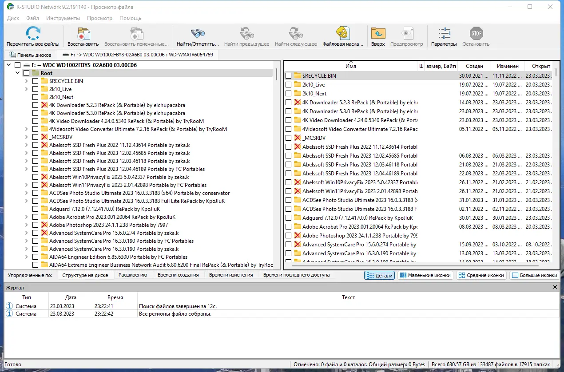Viewport: 564px width, 372px height.
Task: Close the Журнал log panel
Action: (555, 288)
